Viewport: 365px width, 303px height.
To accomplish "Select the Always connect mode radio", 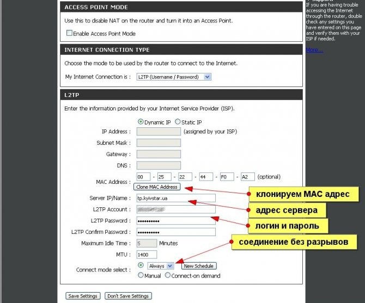I will pyautogui.click(x=141, y=265).
